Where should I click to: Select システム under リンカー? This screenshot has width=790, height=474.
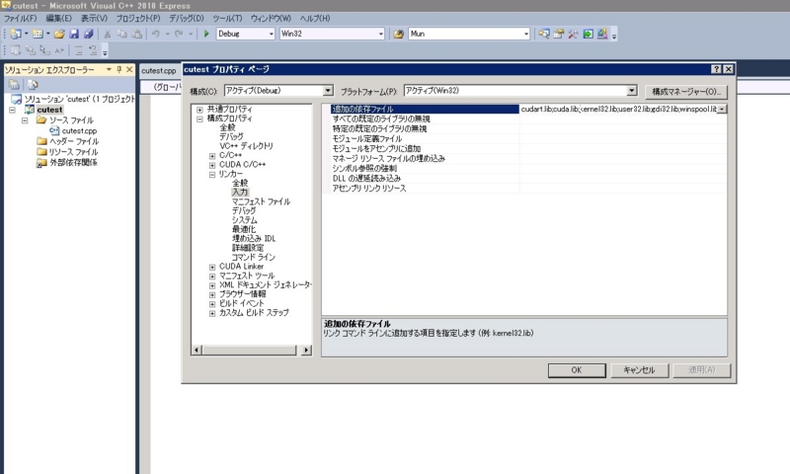coord(244,220)
